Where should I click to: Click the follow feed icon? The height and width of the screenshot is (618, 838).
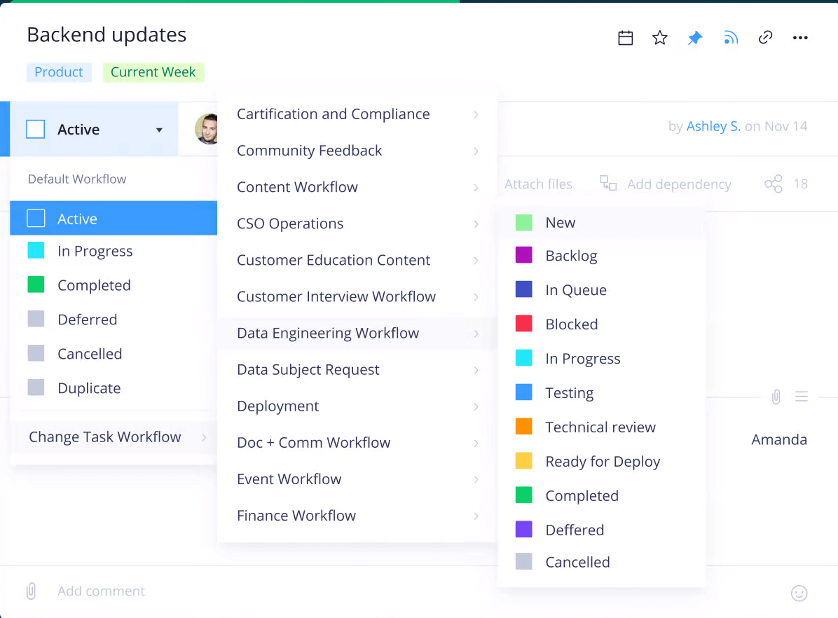pyautogui.click(x=730, y=38)
